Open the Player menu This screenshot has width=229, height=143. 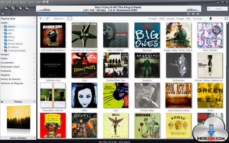pyautogui.click(x=23, y=2)
